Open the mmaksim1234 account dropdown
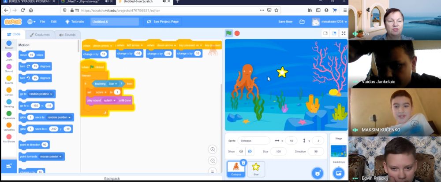This screenshot has width=441, height=182. (x=329, y=22)
